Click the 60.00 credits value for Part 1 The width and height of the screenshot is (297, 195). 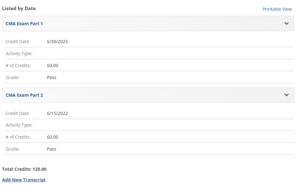pos(53,66)
